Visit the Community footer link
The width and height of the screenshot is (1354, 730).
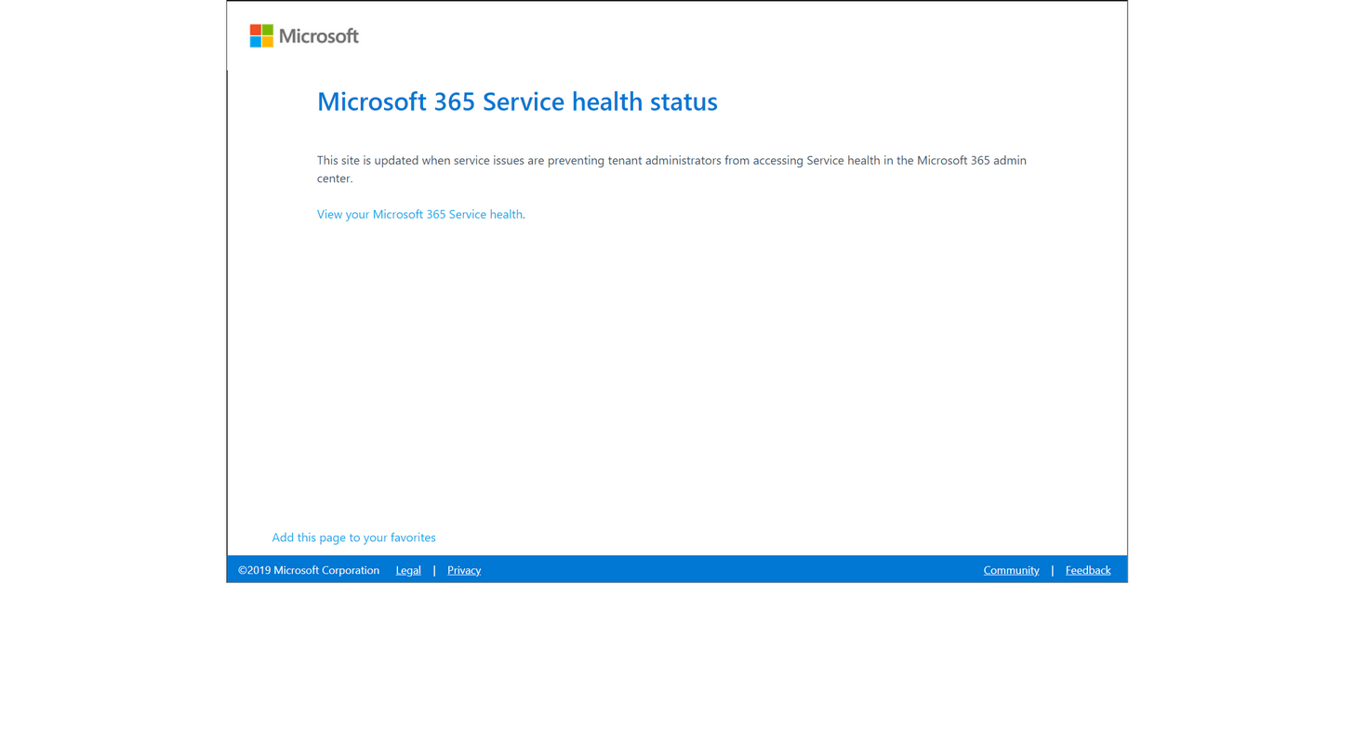point(1011,570)
